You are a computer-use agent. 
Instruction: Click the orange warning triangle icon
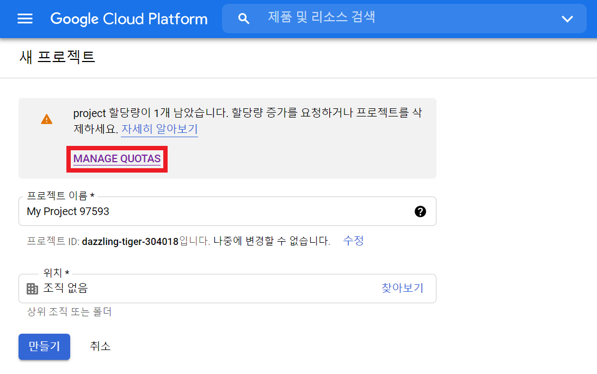pos(46,119)
